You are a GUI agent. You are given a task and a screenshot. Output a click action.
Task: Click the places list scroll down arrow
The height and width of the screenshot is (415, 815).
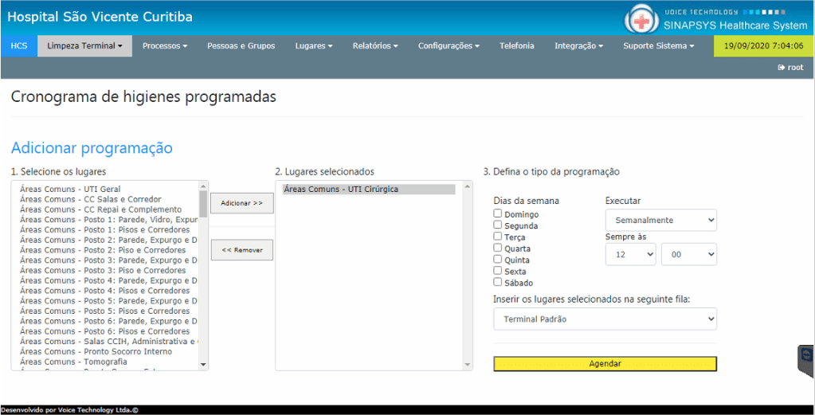(203, 364)
